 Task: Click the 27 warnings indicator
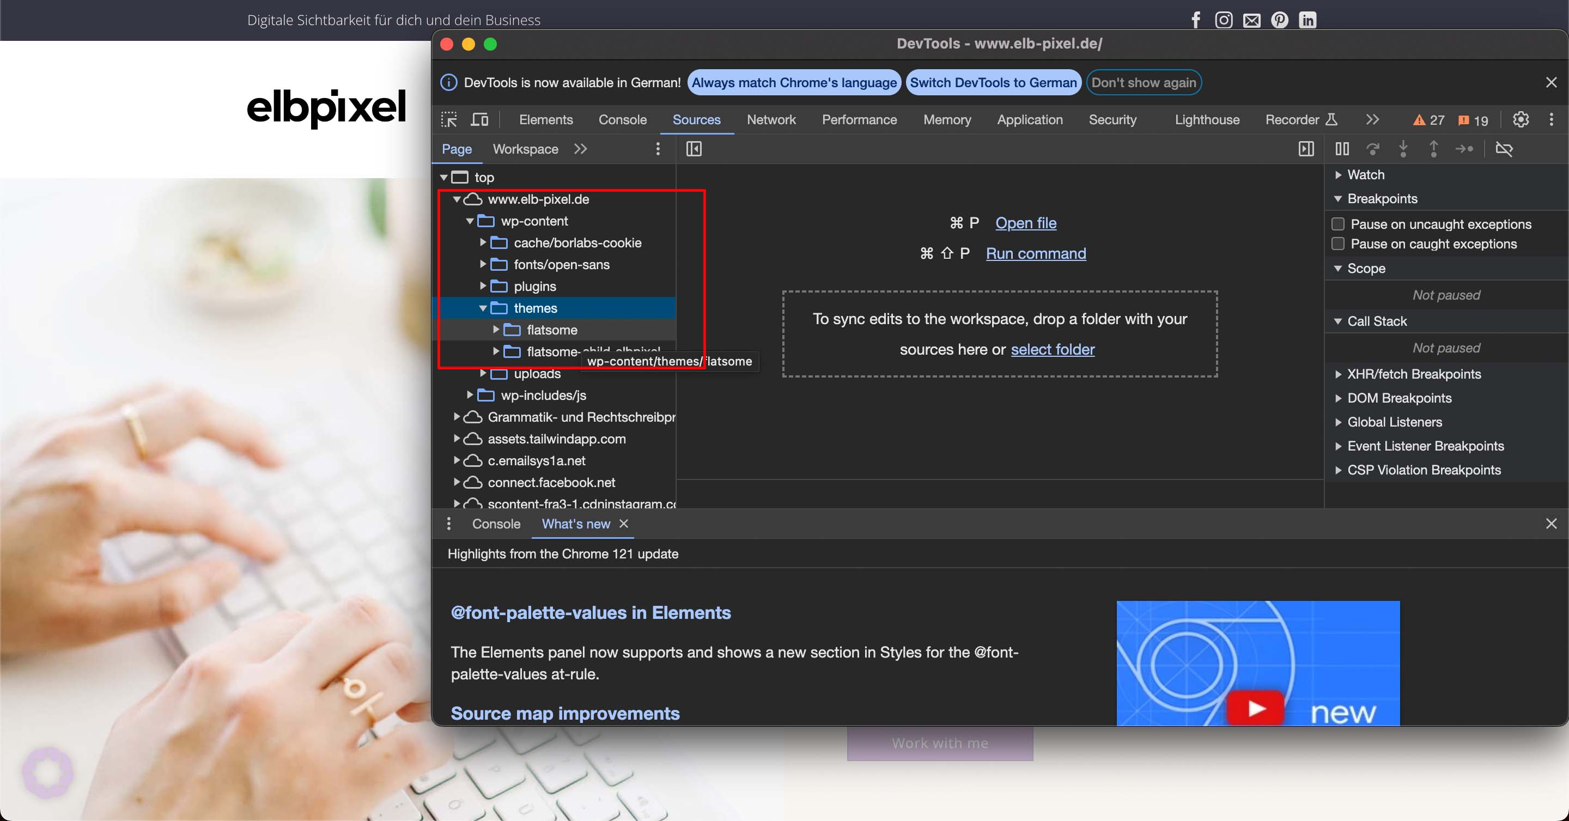(x=1428, y=120)
